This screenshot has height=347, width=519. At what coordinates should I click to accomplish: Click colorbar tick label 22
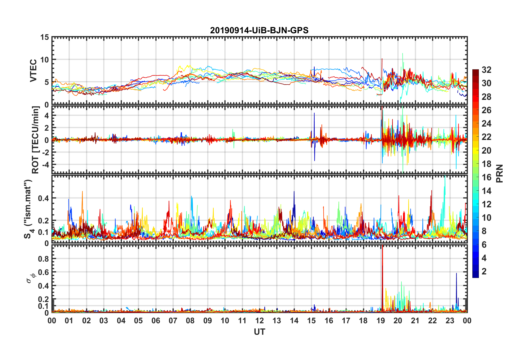coord(486,137)
